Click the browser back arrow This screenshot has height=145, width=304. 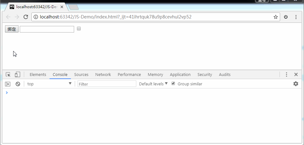click(x=8, y=17)
